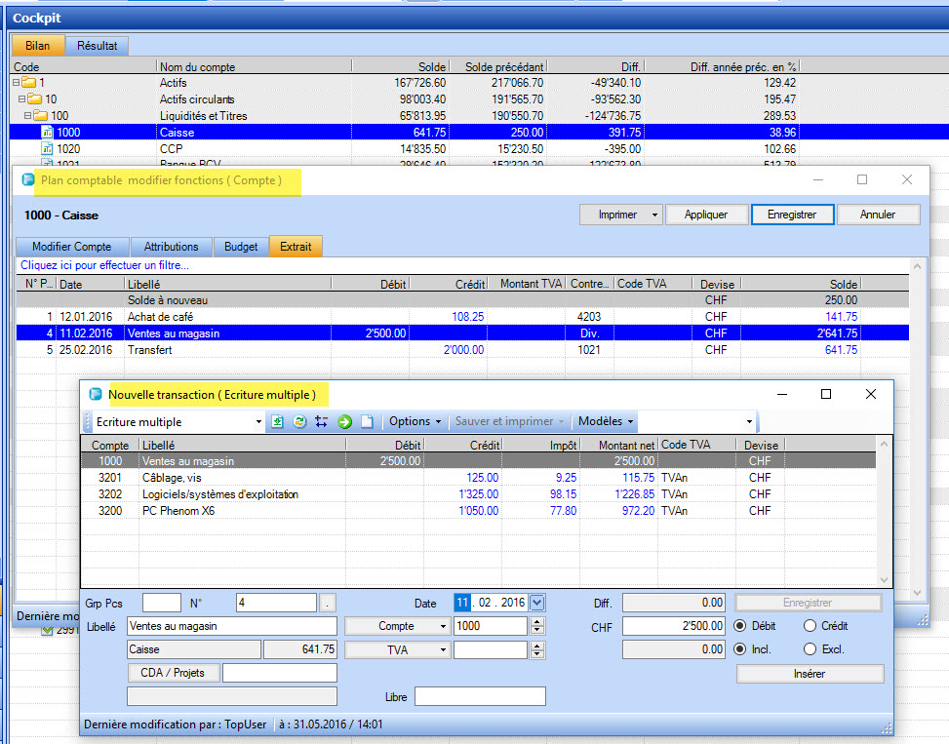Switch to the Budget tab

(x=241, y=247)
